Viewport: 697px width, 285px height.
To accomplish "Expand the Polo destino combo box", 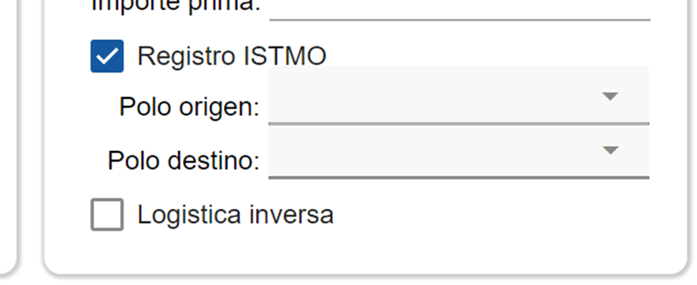I will (458, 151).
